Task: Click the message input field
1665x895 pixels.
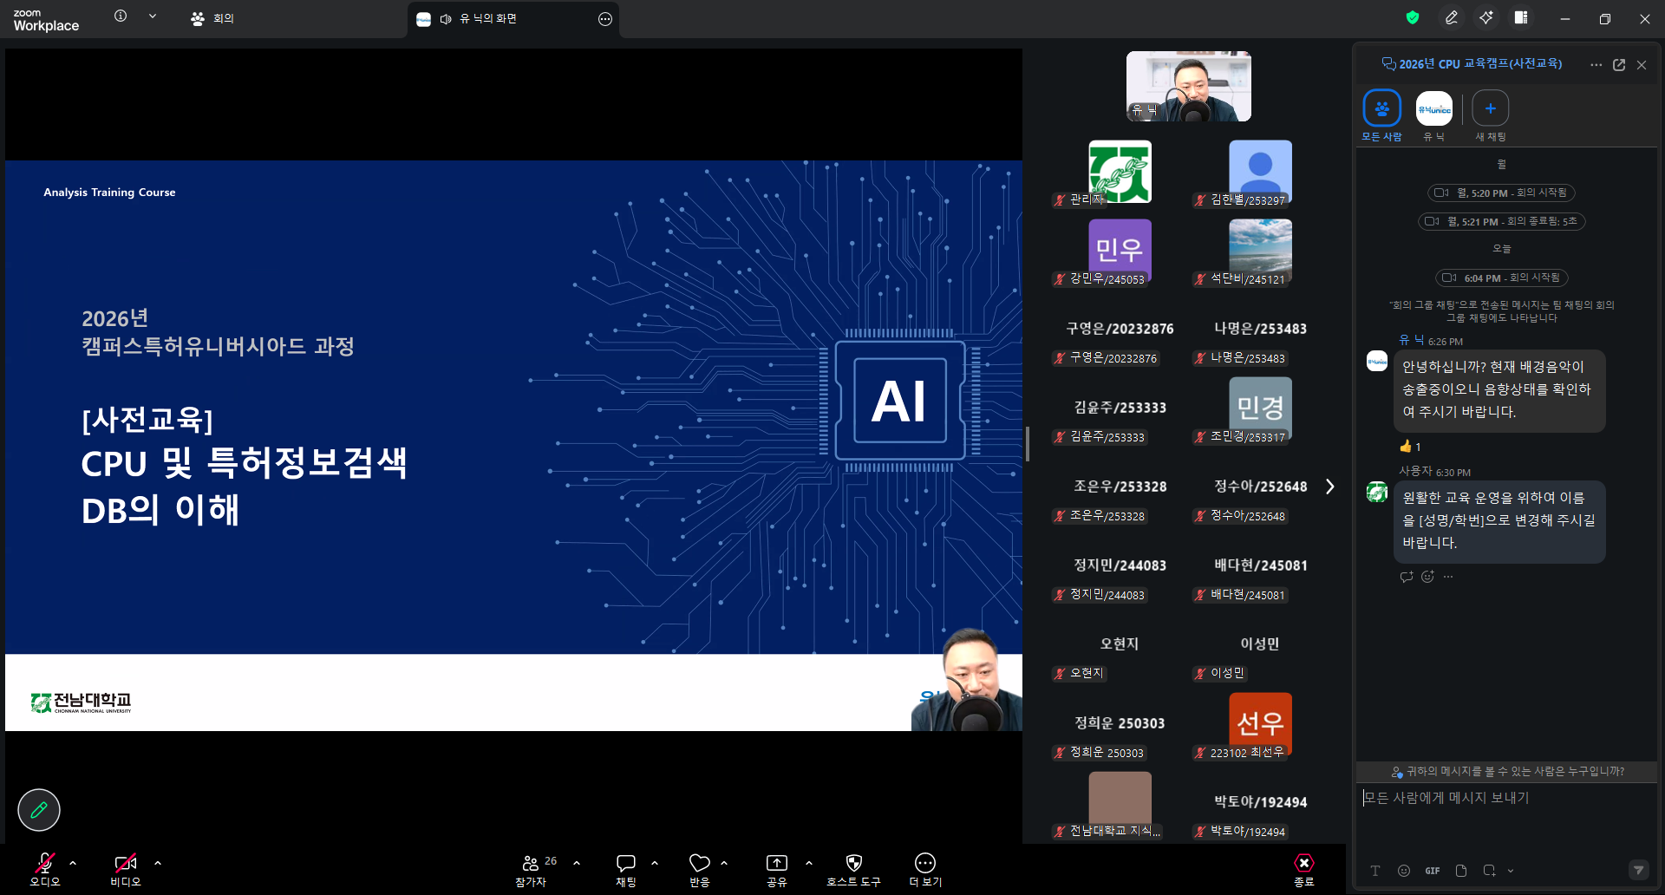Action: coord(1506,819)
